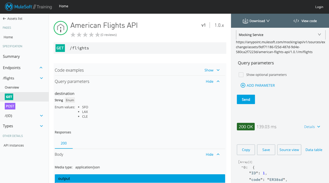Expand response Details dropdown
This screenshot has height=183, width=329.
[312, 127]
